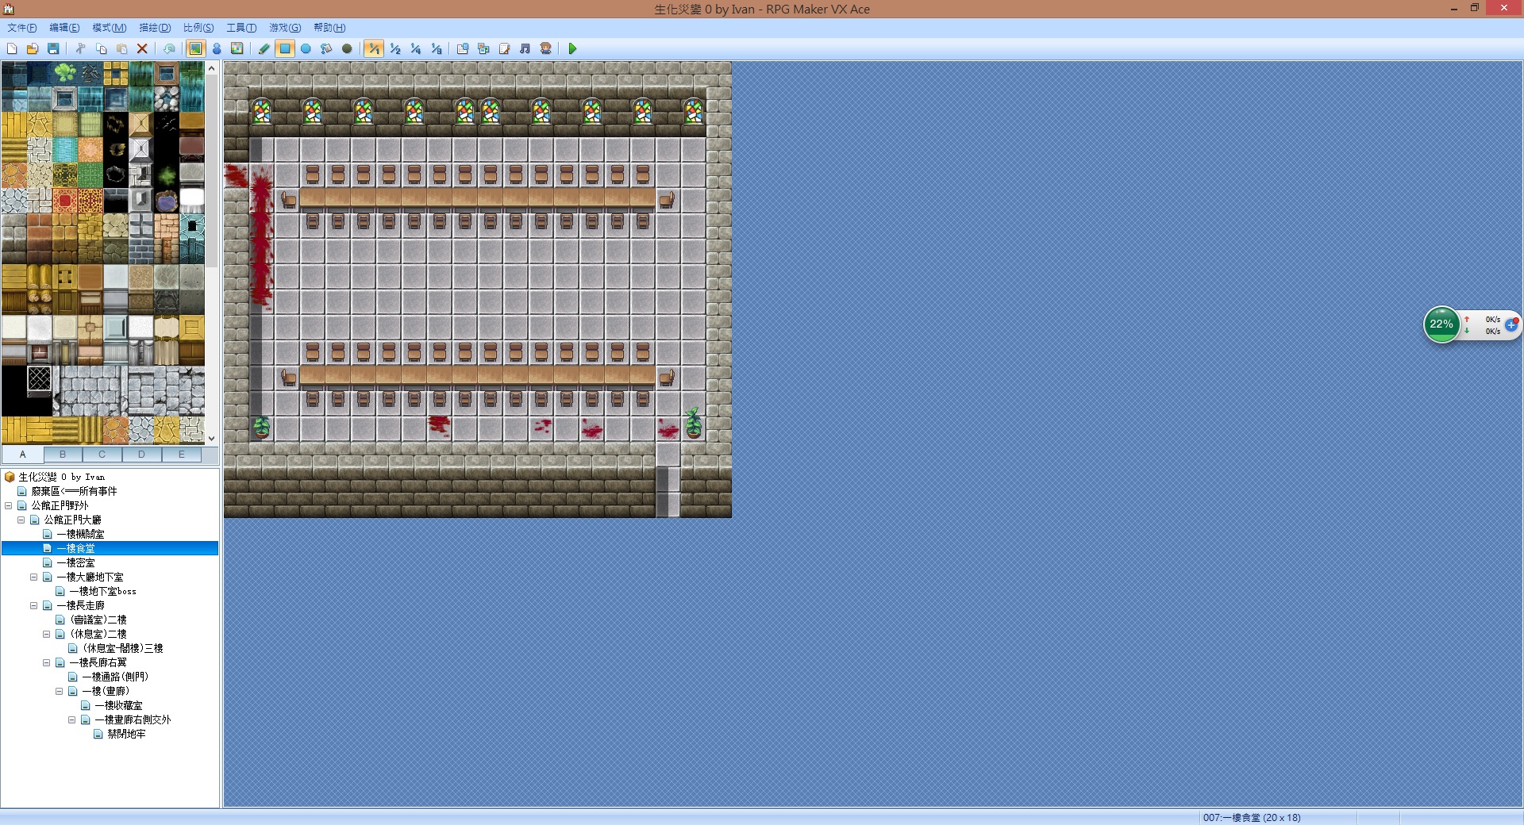Select the 一樓密室 map
This screenshot has width=1524, height=825.
75,562
